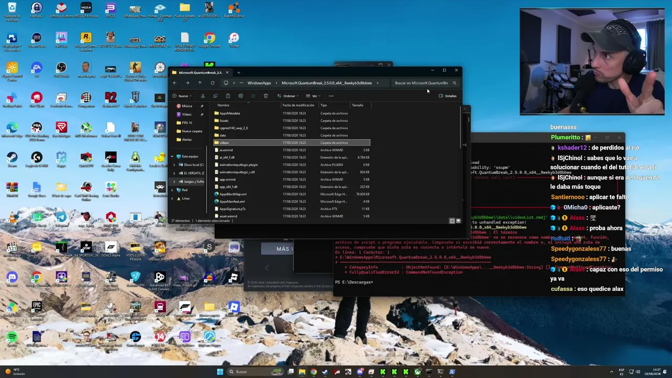Switch to details list view in status bar
This screenshot has height=378, width=672.
pos(452,221)
